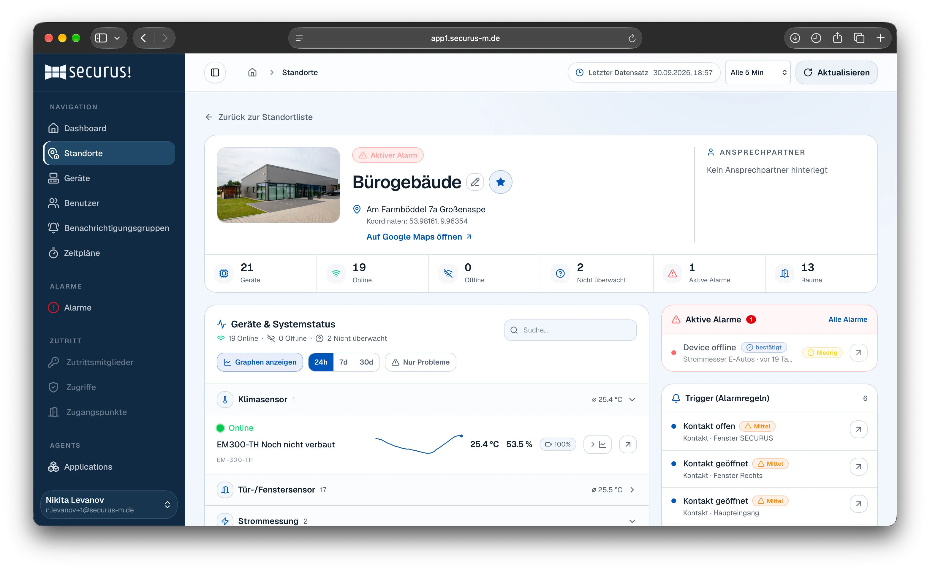Click the Safari share icon
The height and width of the screenshot is (570, 930).
[837, 38]
